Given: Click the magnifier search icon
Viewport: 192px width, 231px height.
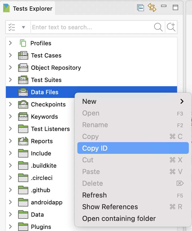Looking at the screenshot, I should 158,27.
